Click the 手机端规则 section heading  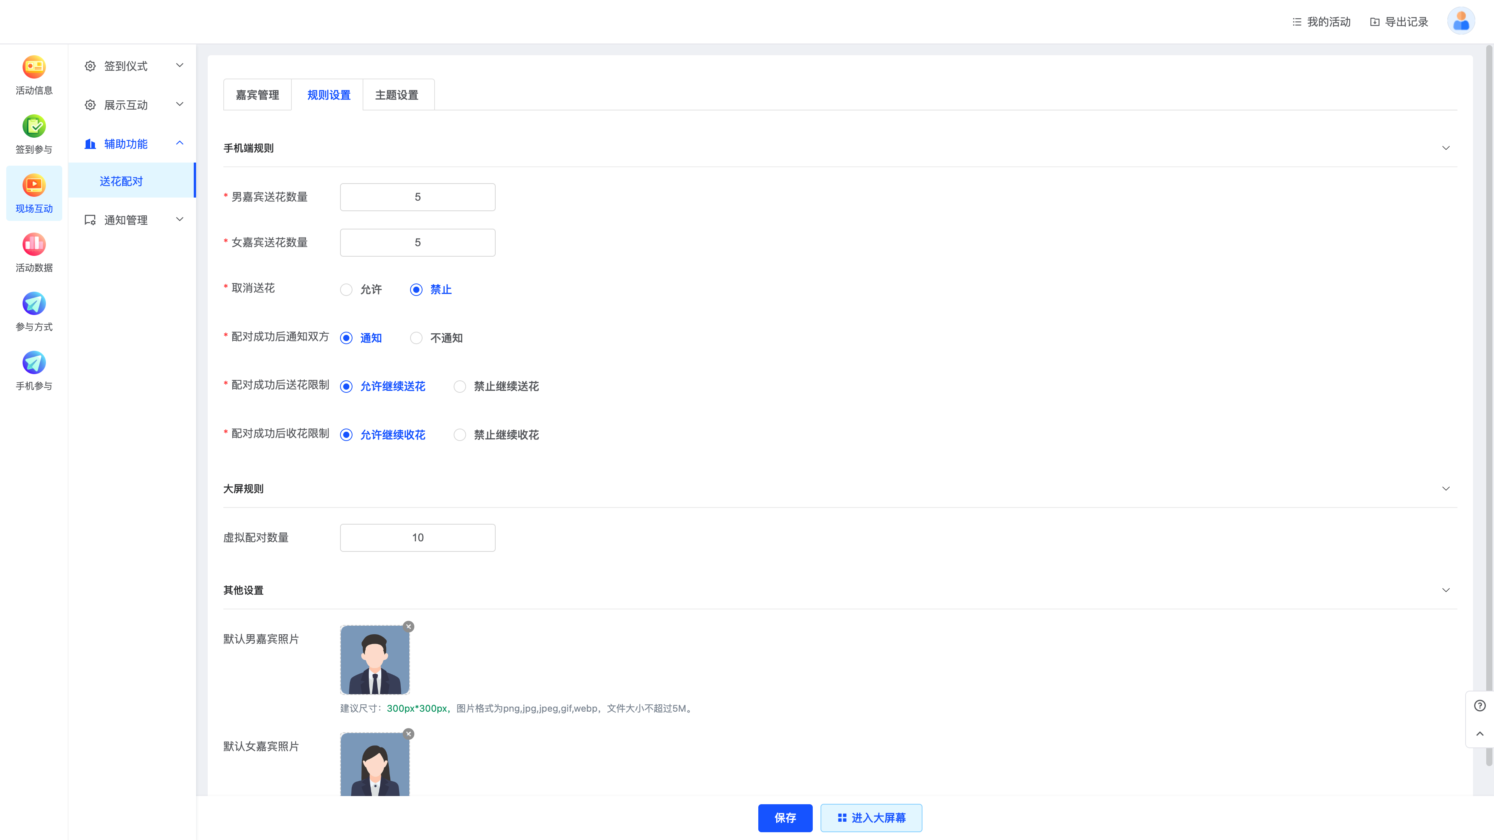point(248,149)
